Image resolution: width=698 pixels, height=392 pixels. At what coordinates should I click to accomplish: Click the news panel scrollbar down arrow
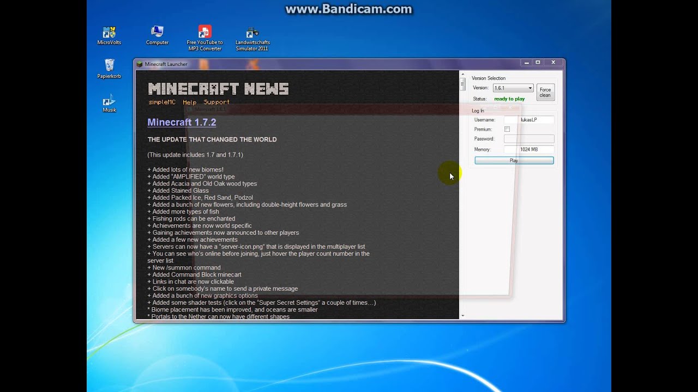[x=462, y=316]
